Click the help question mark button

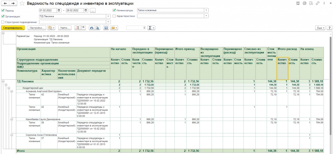point(329,28)
